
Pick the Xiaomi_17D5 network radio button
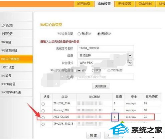(x=43, y=111)
